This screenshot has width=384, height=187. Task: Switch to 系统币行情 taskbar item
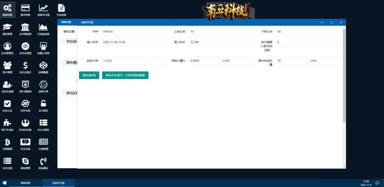coord(58,183)
